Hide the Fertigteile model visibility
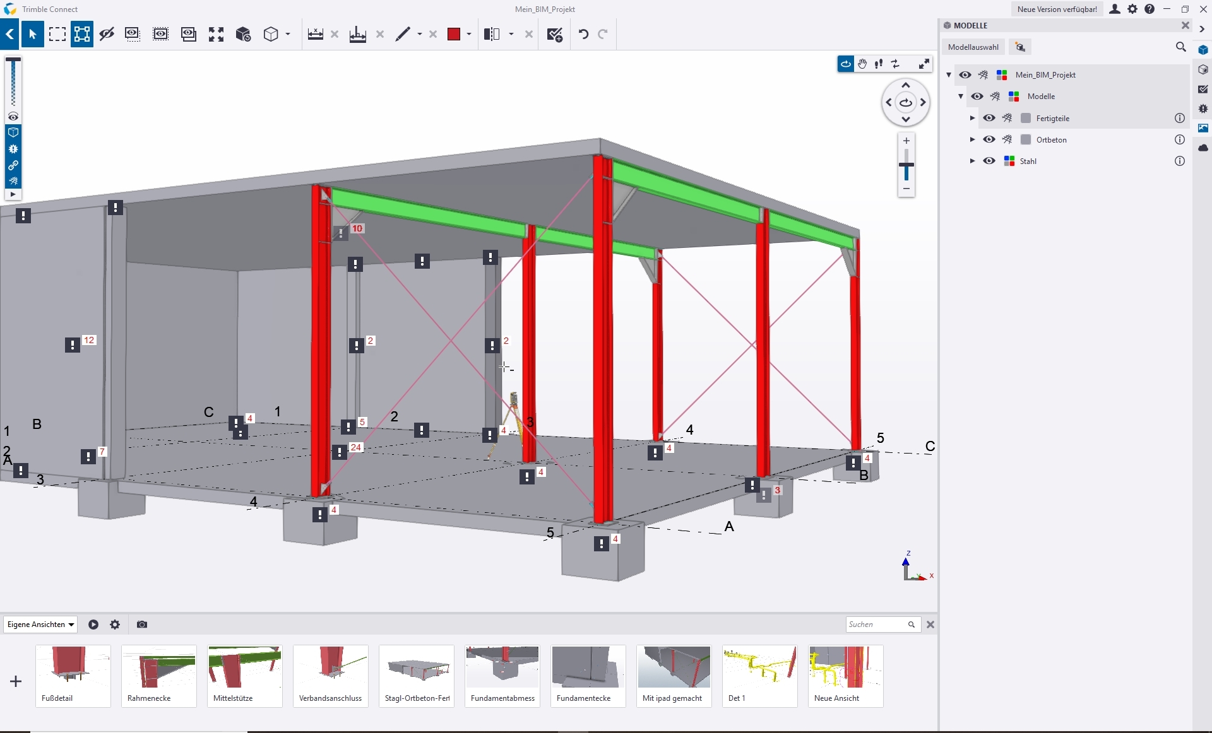 (989, 118)
